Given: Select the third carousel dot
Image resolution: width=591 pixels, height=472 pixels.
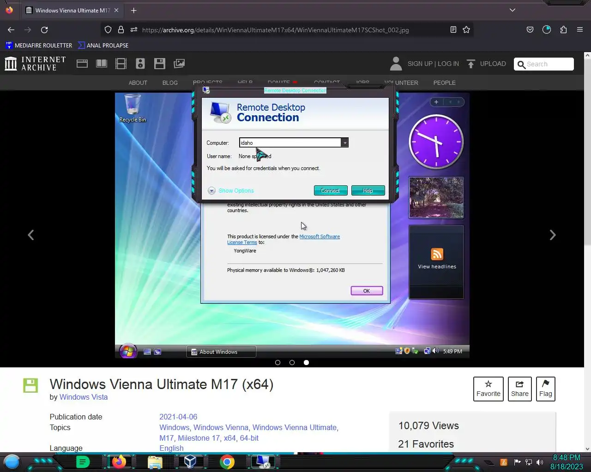Looking at the screenshot, I should 306,362.
